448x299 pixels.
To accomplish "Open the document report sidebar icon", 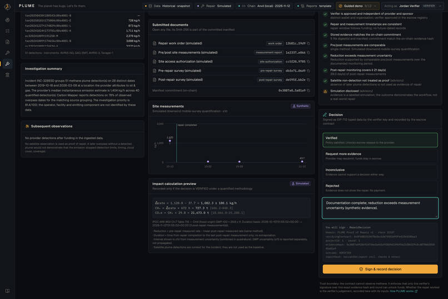I will coord(7,42).
